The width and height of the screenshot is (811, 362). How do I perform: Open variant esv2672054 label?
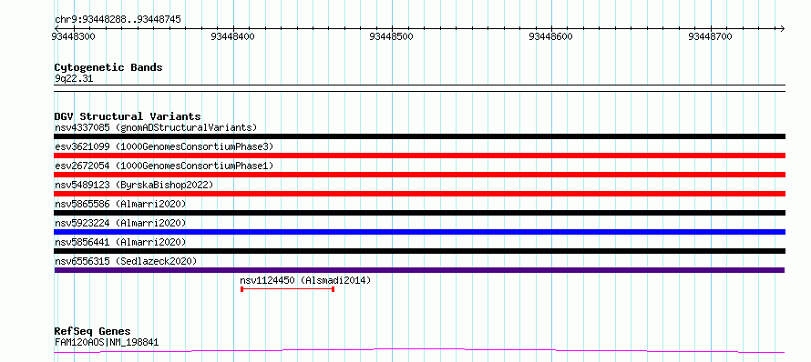click(164, 166)
